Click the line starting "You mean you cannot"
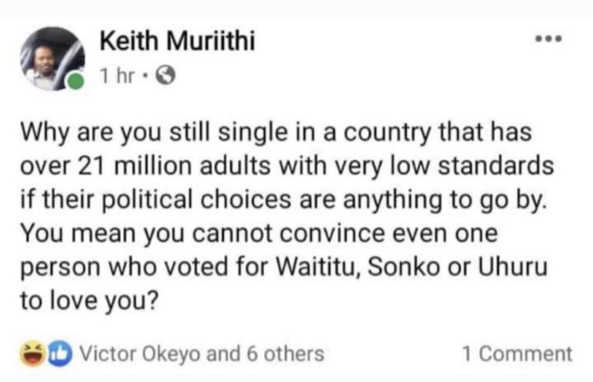Screen dimensions: 593x382 click(258, 234)
